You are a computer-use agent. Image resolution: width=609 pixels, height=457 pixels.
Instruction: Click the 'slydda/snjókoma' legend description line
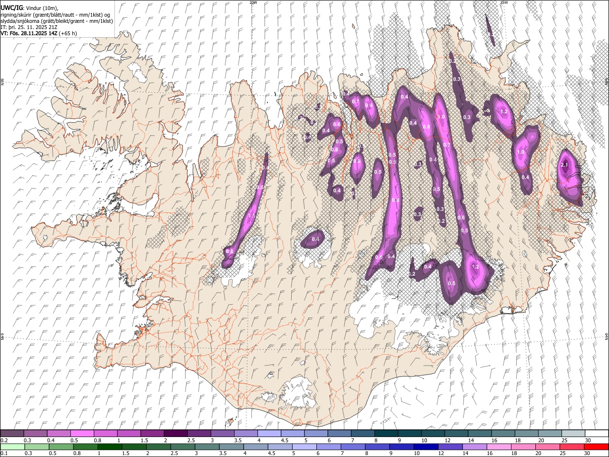(57, 21)
